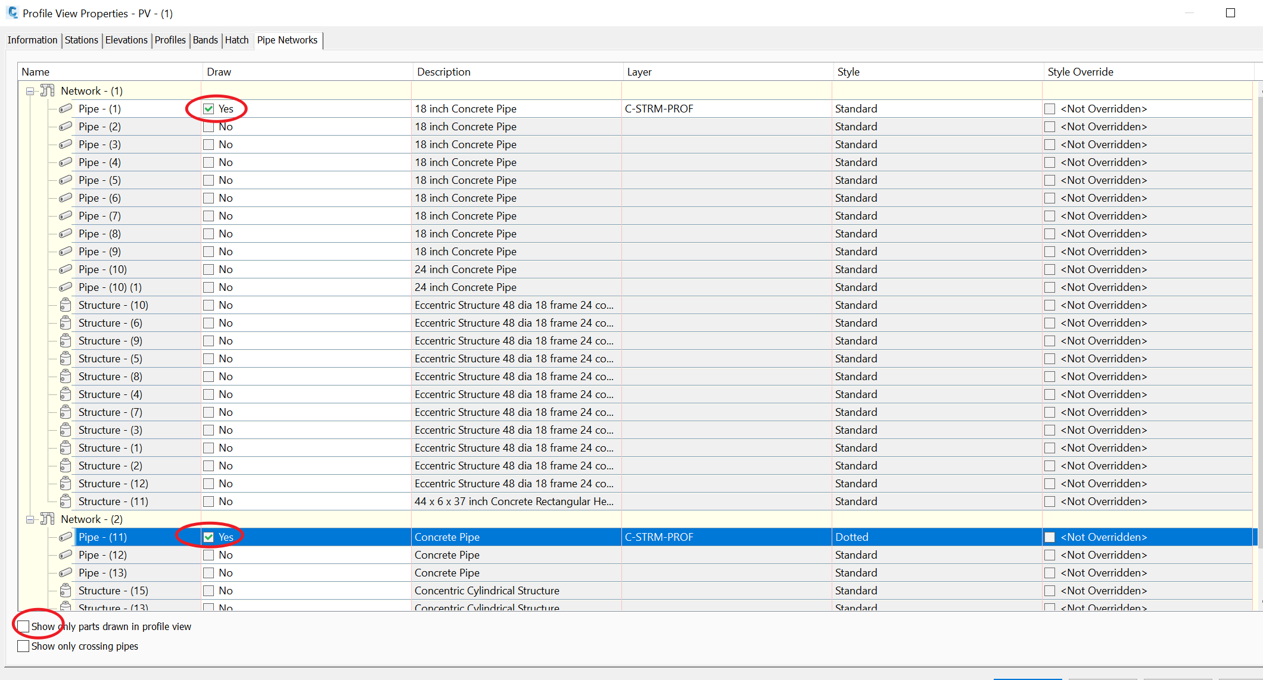Open the Elevations tab
1263x680 pixels.
(126, 40)
